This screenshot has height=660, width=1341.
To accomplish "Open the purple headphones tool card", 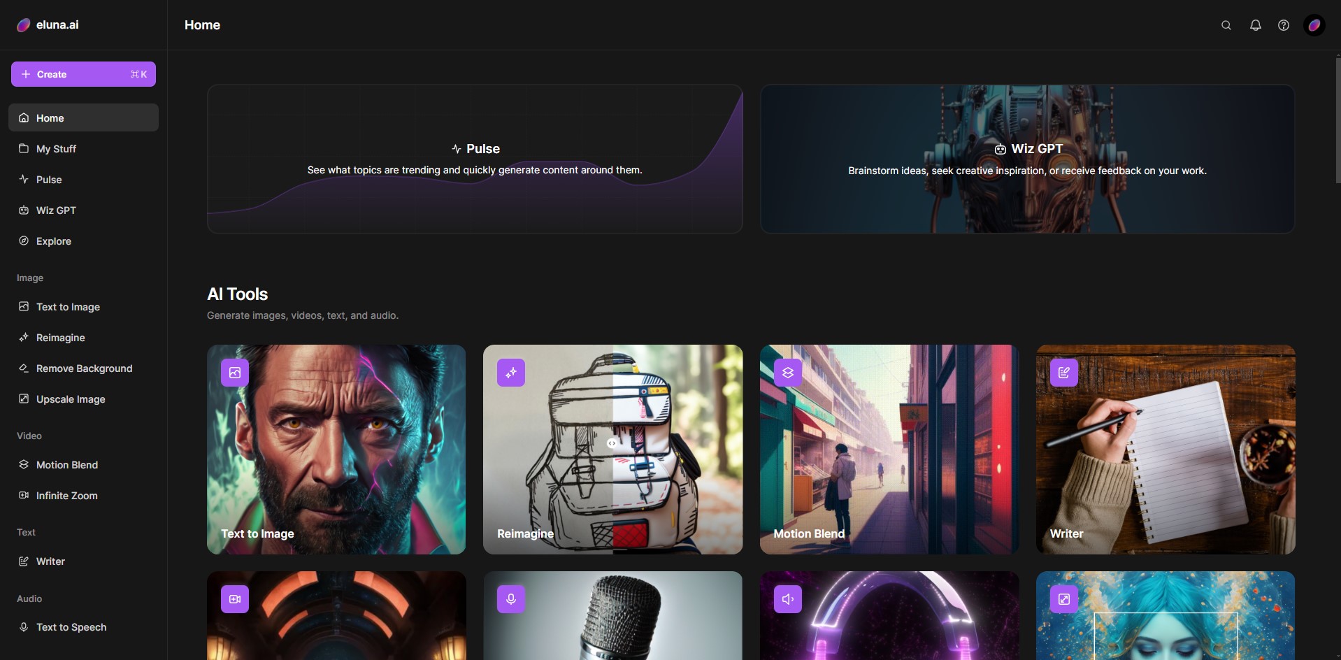I will [889, 615].
